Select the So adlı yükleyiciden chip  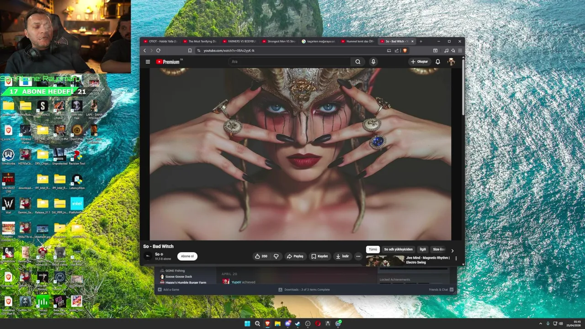398,249
